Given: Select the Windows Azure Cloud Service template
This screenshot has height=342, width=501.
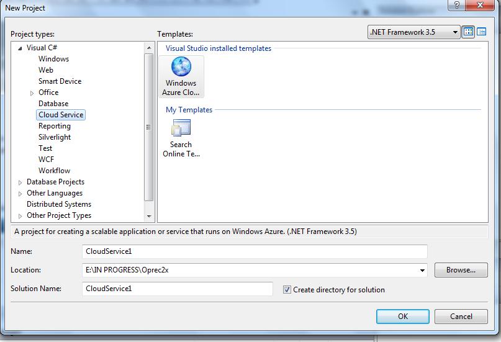Looking at the screenshot, I should pos(181,76).
